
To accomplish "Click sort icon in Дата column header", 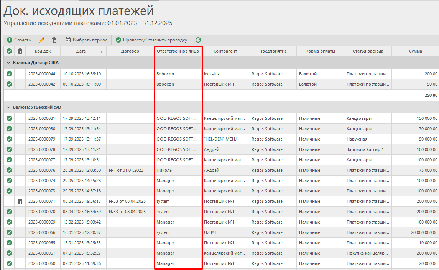I will 102,51.
